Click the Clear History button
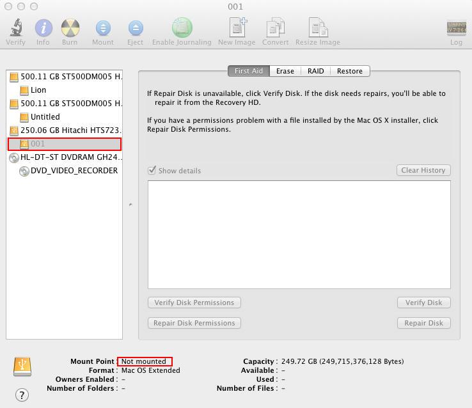Image resolution: width=472 pixels, height=408 pixels. [423, 170]
